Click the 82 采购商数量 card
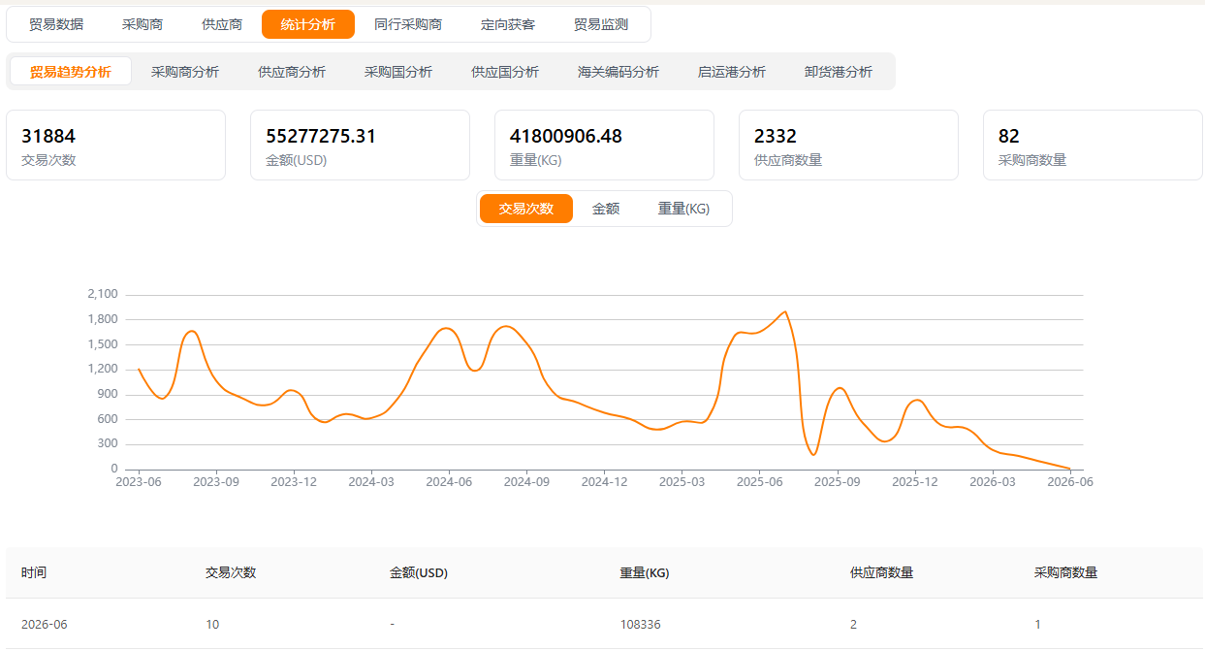 click(1093, 145)
